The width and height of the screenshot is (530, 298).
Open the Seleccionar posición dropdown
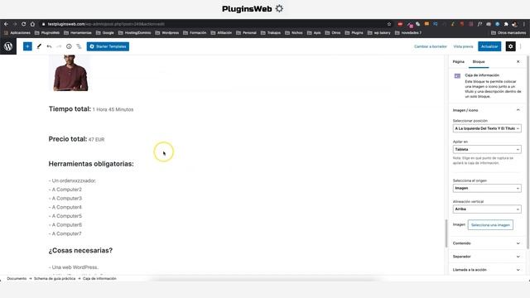(487, 128)
